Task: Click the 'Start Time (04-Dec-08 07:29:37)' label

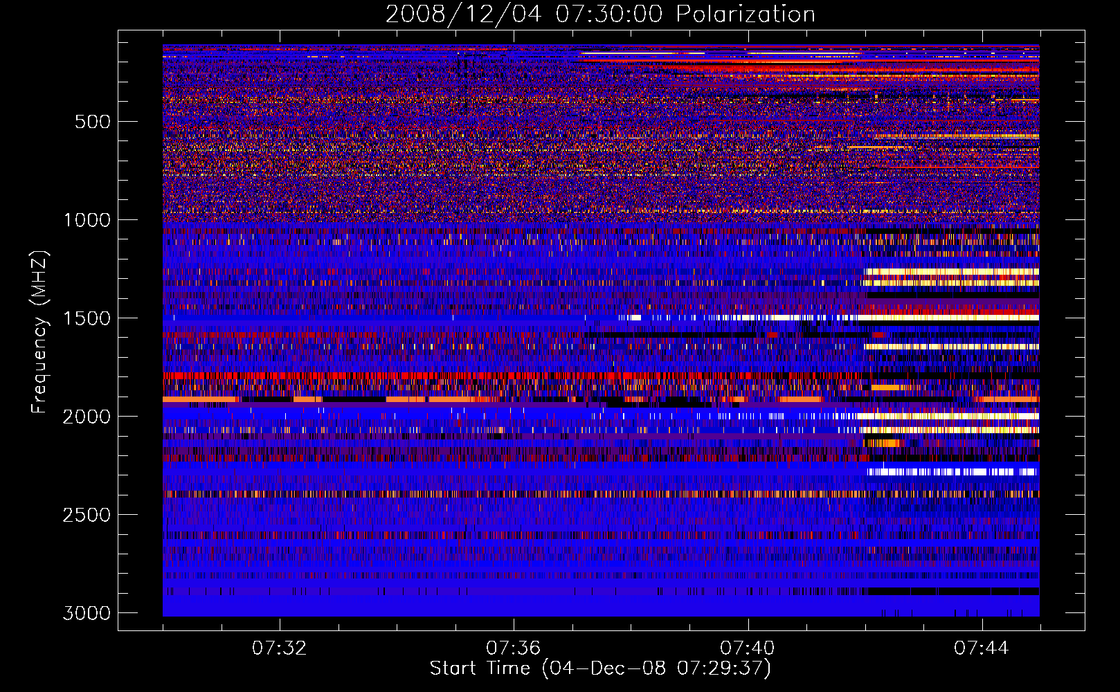Action: 600,668
